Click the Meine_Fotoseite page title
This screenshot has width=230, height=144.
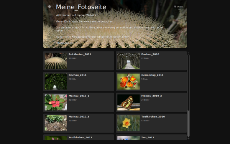81,7
